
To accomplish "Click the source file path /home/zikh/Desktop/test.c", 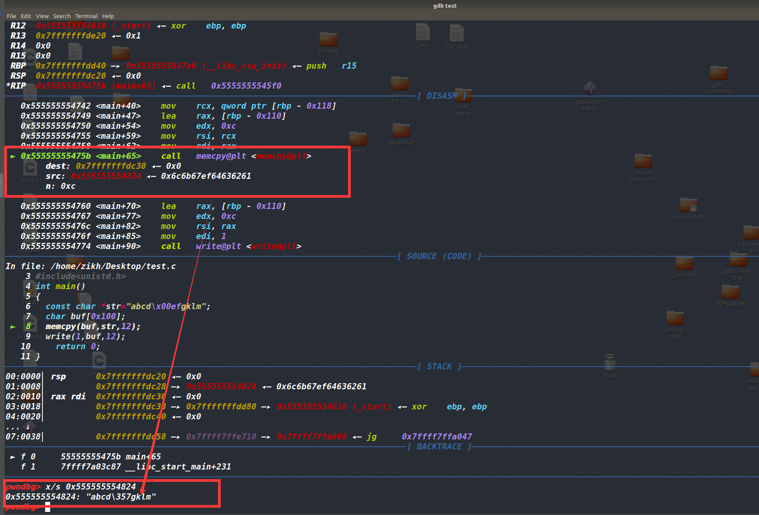I will tap(113, 266).
